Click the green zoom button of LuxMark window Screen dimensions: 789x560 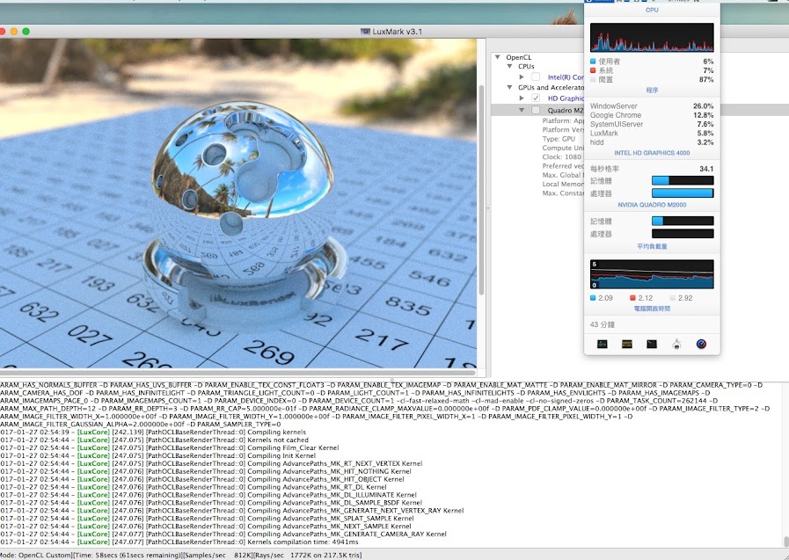26,31
